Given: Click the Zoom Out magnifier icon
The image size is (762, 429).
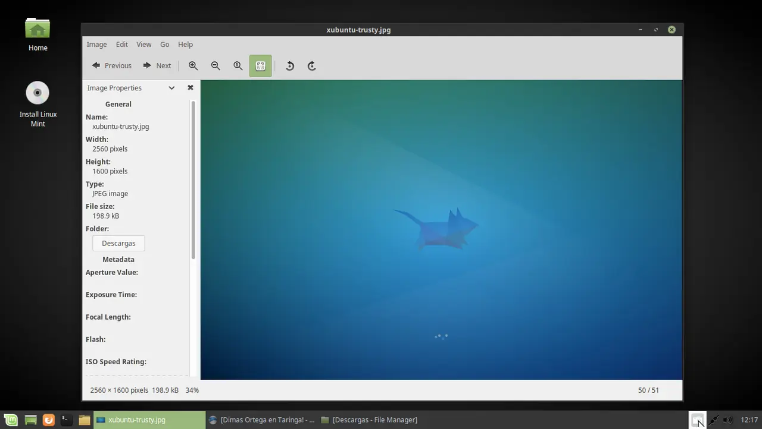Looking at the screenshot, I should coord(216,66).
